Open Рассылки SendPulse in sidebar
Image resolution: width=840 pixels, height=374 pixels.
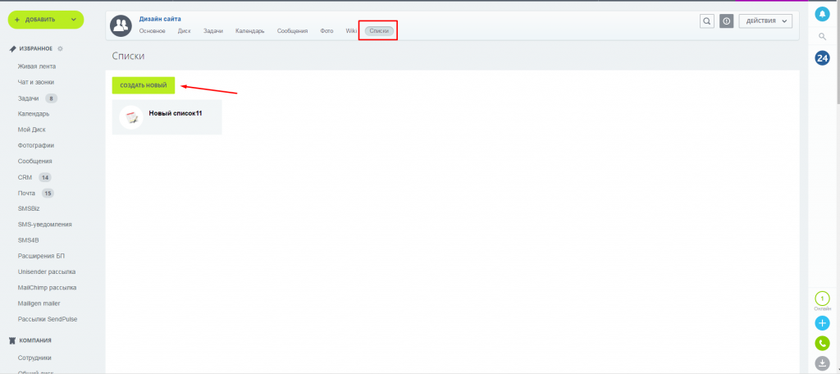click(48, 319)
